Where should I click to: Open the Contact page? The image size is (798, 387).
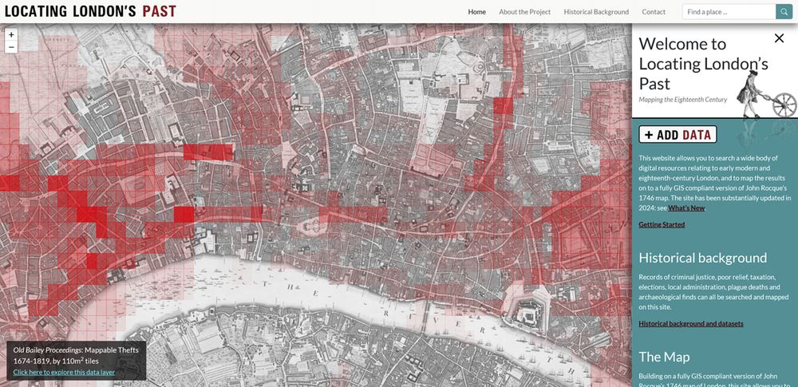coord(654,12)
